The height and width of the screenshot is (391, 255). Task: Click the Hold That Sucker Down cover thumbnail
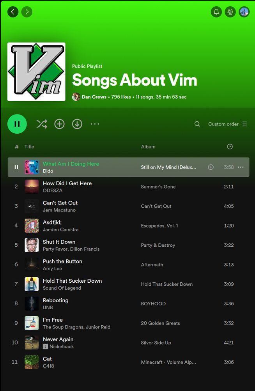[x=32, y=284]
